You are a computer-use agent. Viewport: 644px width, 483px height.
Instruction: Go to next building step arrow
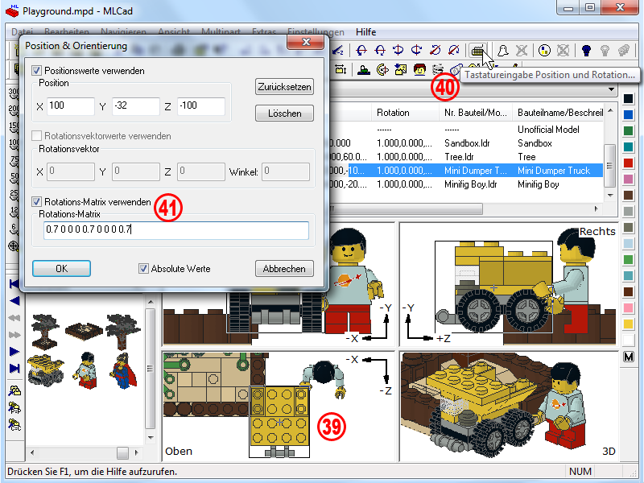coord(14,352)
